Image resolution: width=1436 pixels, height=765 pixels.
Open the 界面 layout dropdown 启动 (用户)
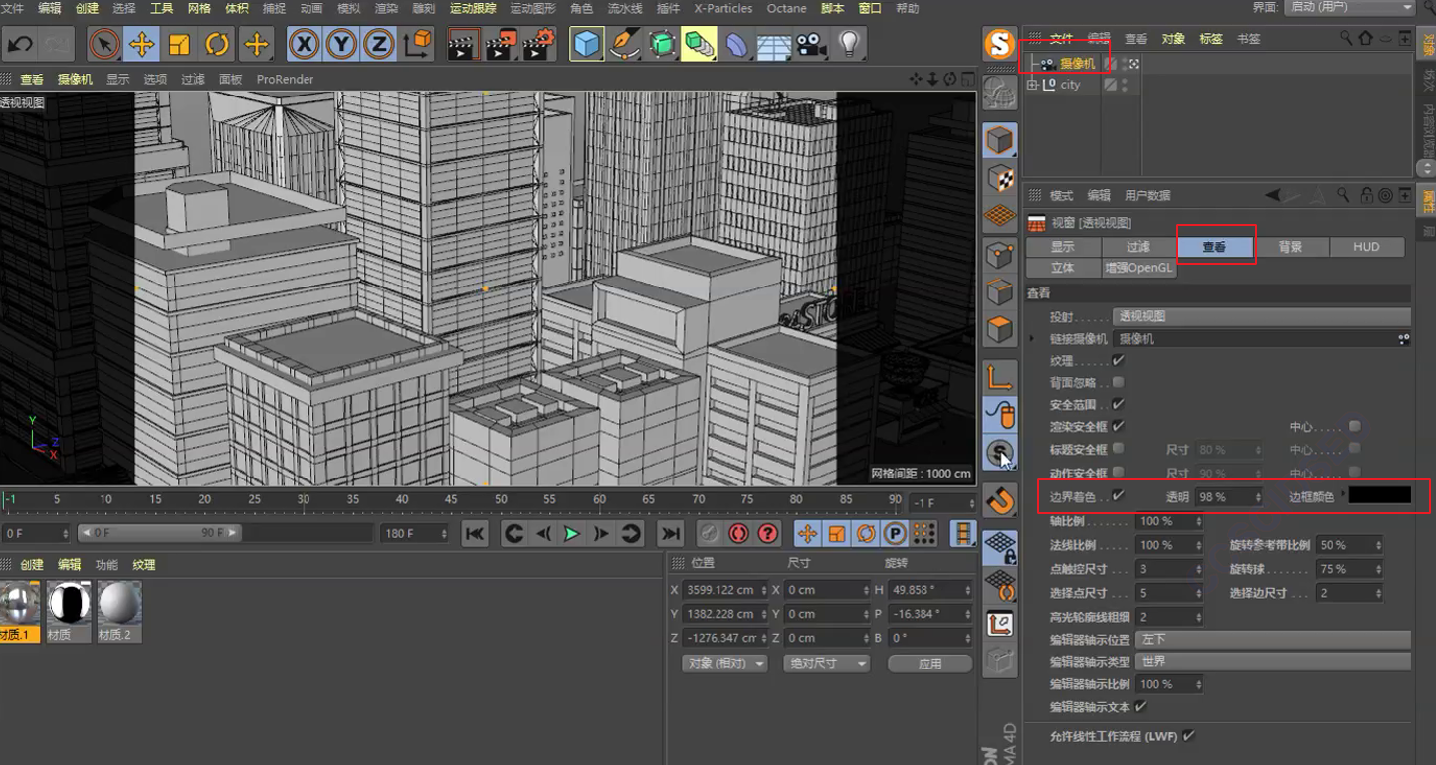coord(1350,7)
